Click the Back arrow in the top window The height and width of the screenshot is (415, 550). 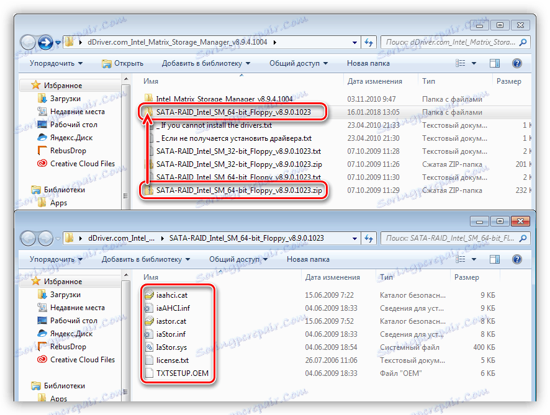pyautogui.click(x=28, y=42)
